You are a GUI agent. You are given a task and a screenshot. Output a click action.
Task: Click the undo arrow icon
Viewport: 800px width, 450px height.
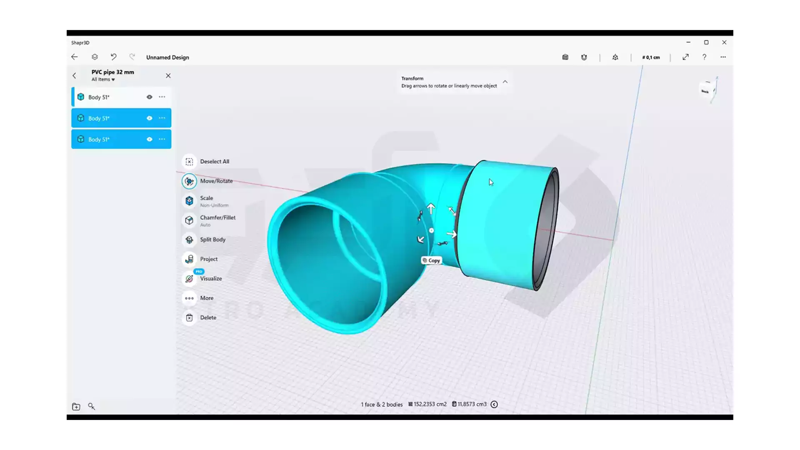coord(113,57)
